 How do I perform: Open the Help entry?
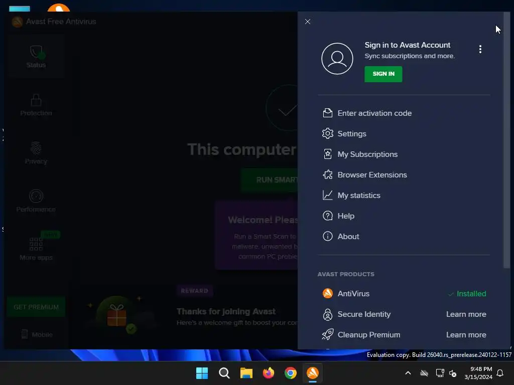pos(346,216)
